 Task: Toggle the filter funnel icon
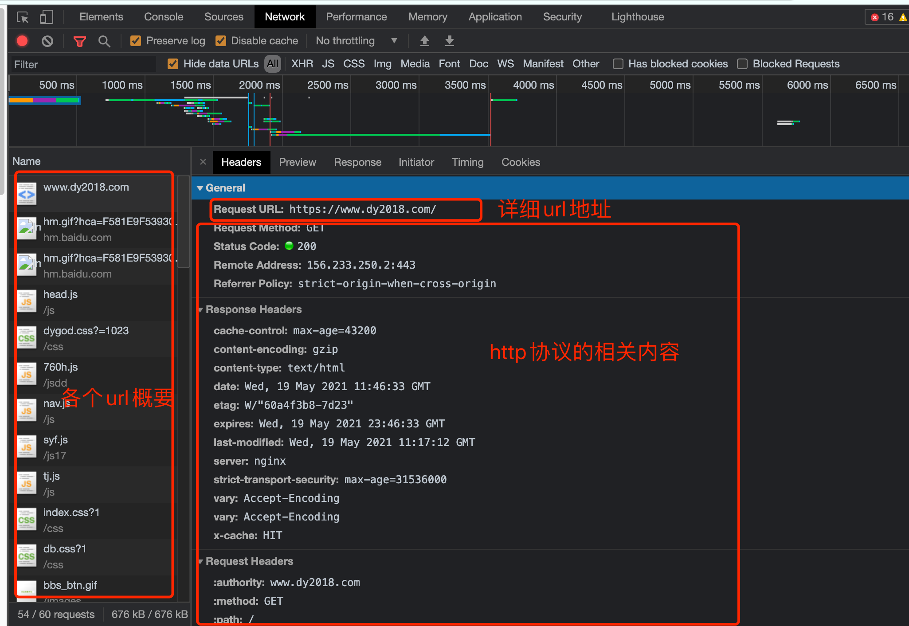pos(79,41)
